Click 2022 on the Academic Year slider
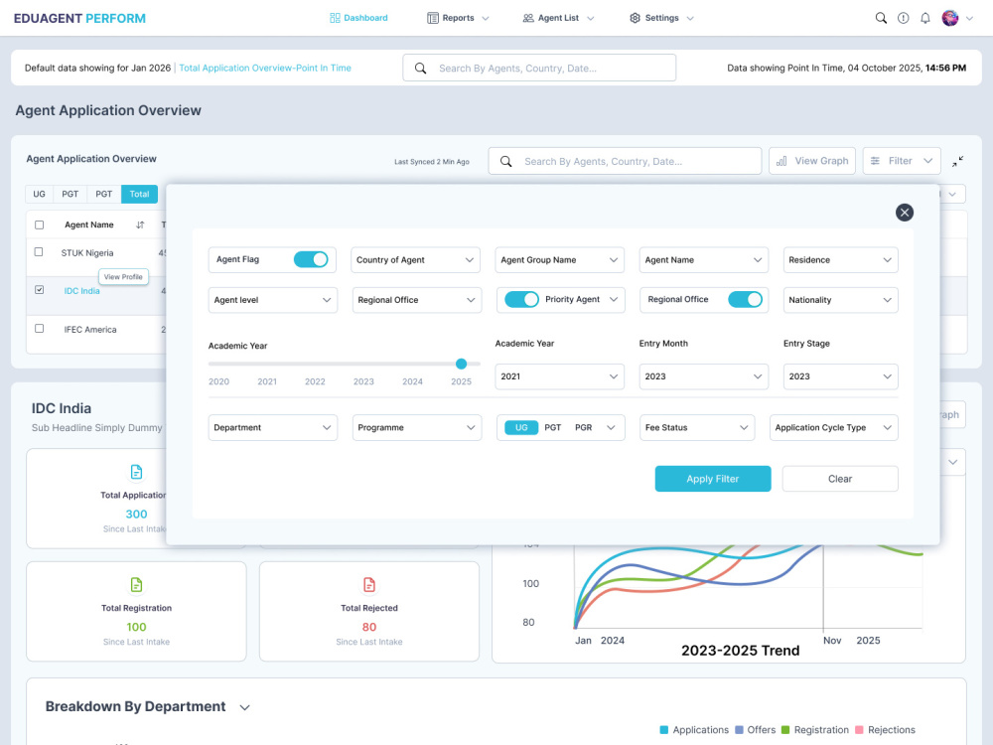 (315, 381)
